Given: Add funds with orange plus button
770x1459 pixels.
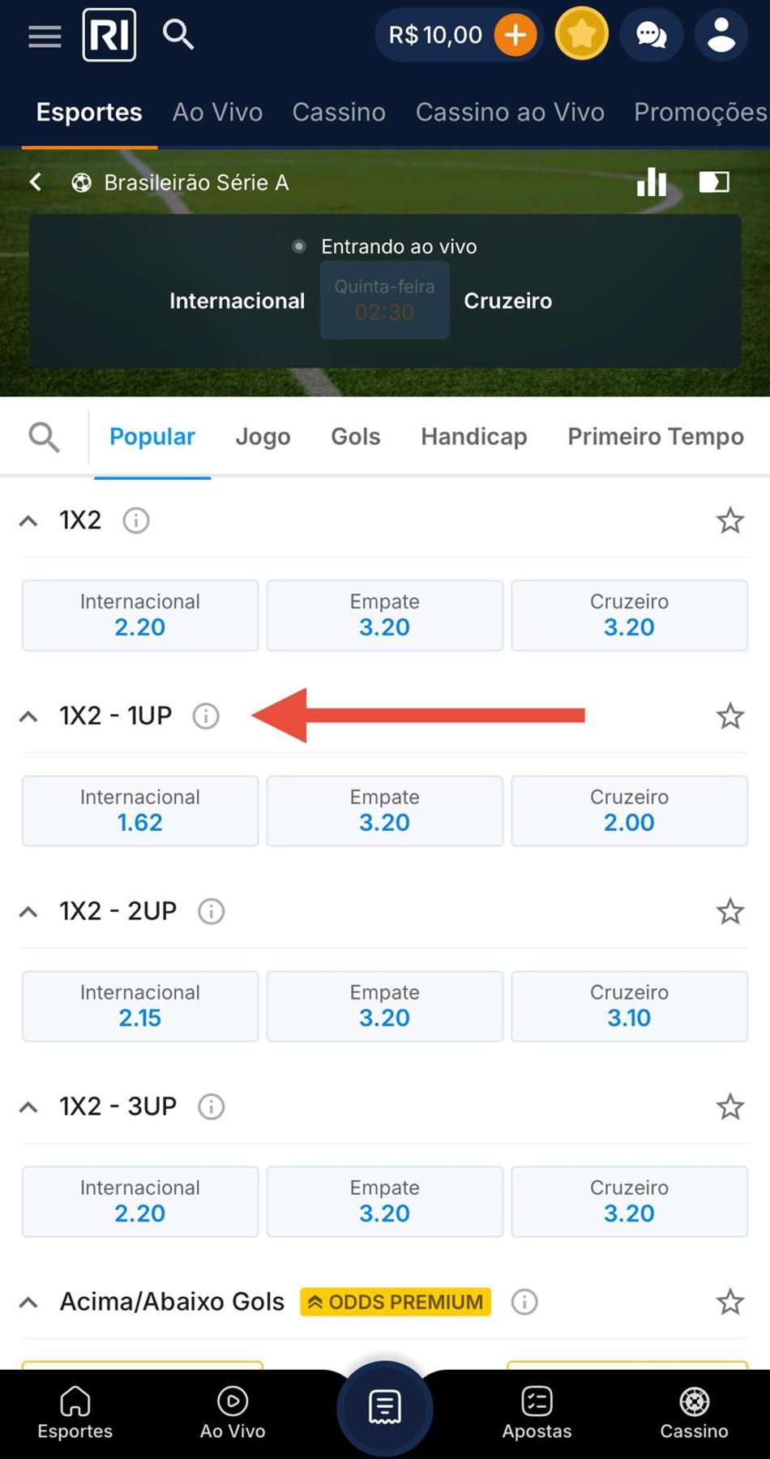Looking at the screenshot, I should [x=515, y=35].
